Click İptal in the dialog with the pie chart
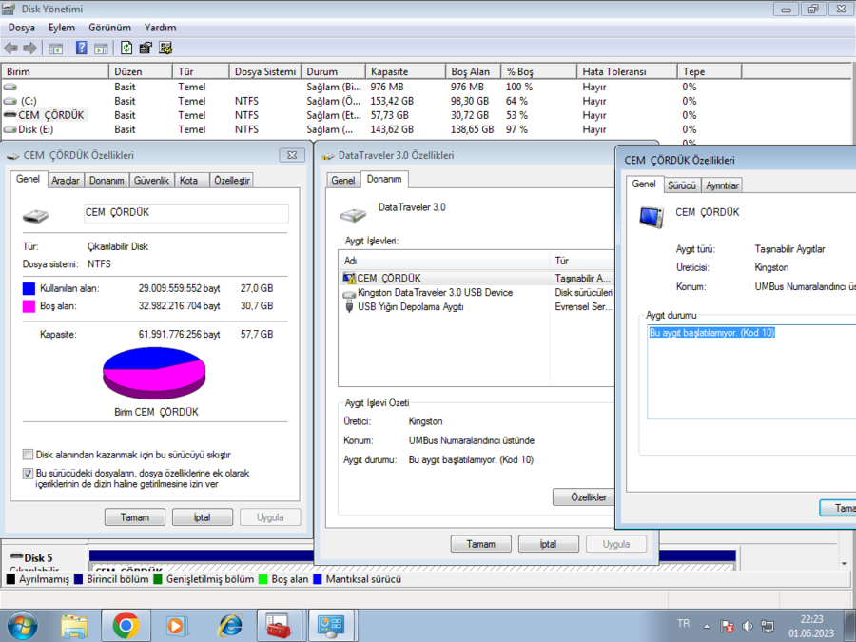The height and width of the screenshot is (642, 856). pyautogui.click(x=203, y=517)
